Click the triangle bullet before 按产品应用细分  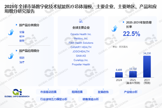coord(16,50)
